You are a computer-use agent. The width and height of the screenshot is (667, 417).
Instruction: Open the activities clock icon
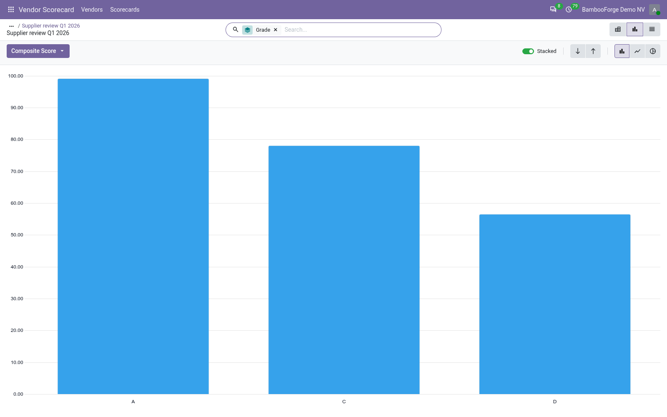[x=569, y=9]
